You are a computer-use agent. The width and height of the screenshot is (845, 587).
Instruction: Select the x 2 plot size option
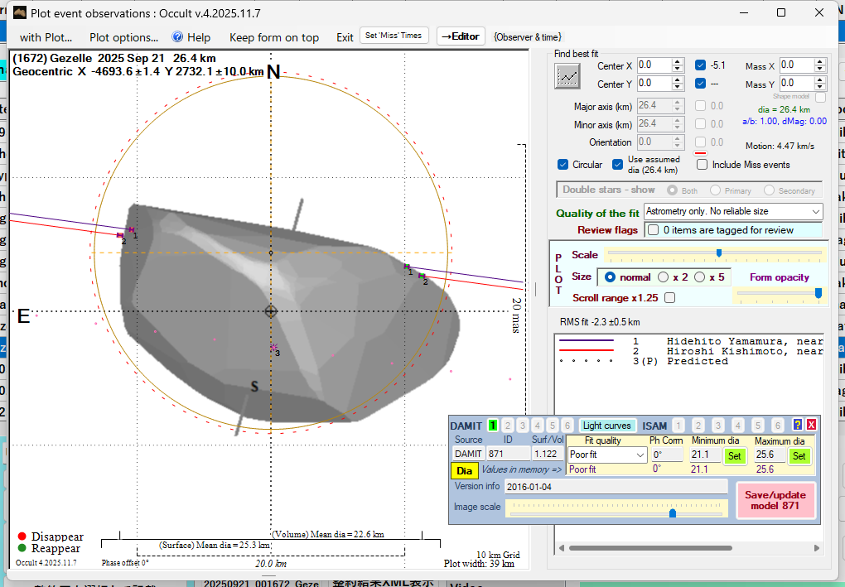[x=664, y=277]
